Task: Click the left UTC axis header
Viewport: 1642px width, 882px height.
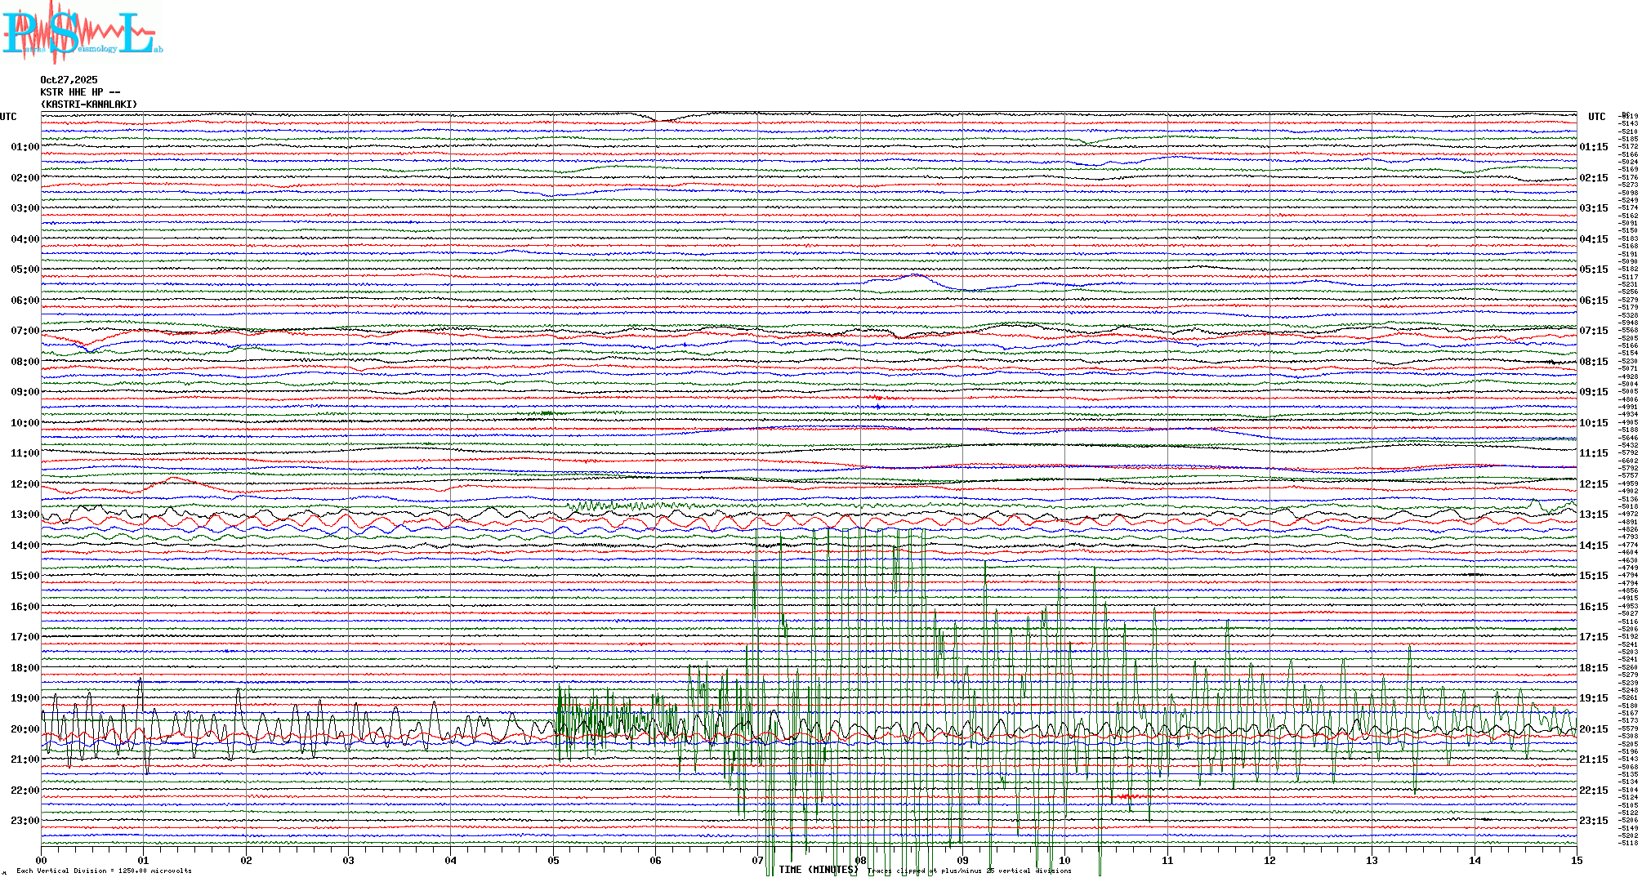Action: [8, 117]
